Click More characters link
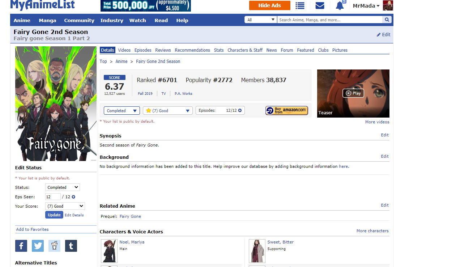The width and height of the screenshot is (456, 267). pyautogui.click(x=372, y=231)
